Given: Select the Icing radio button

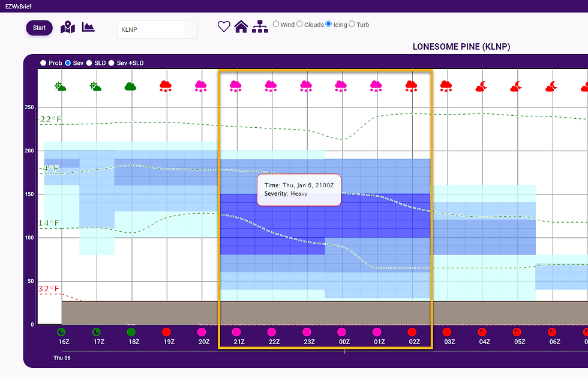Looking at the screenshot, I should click(x=329, y=24).
